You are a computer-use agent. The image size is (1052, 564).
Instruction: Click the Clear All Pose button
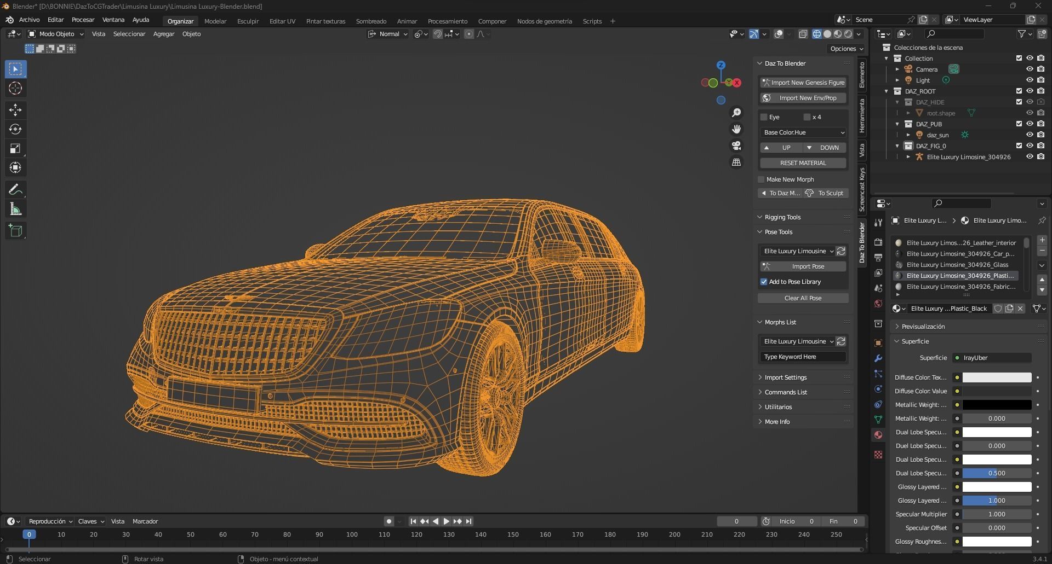tap(803, 298)
